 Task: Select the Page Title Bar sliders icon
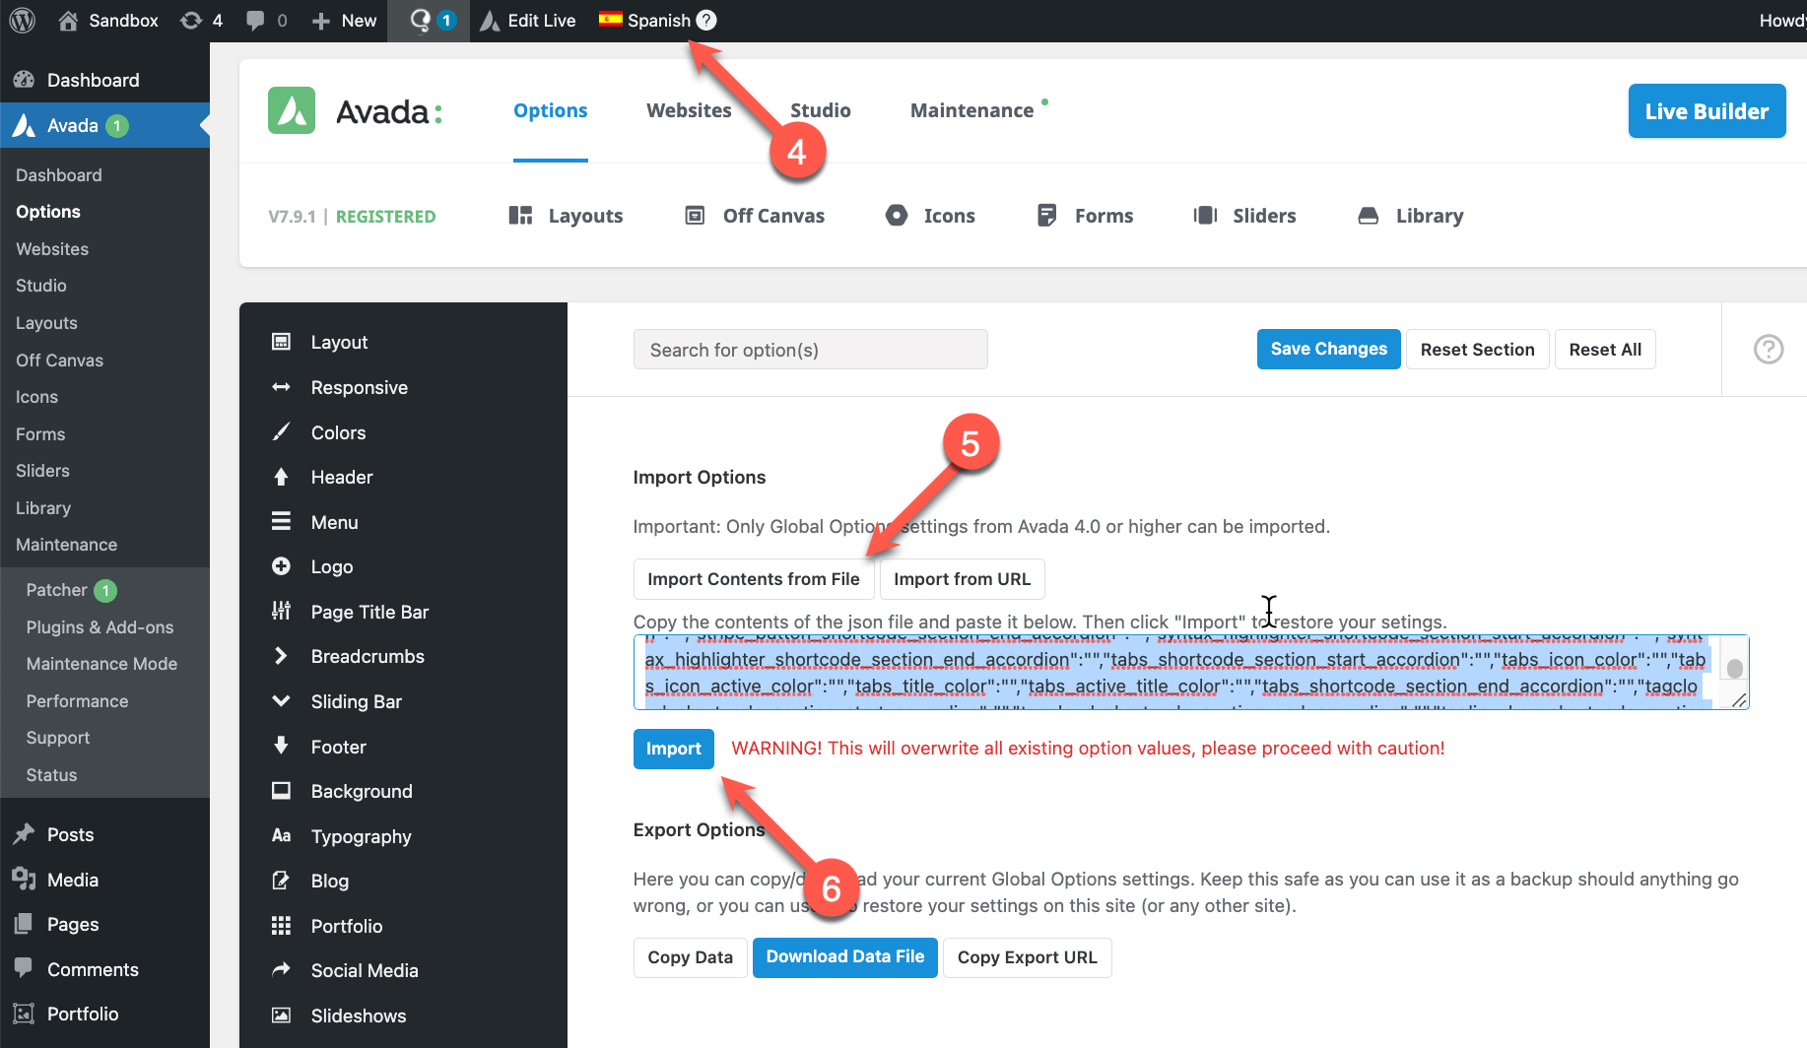click(281, 611)
